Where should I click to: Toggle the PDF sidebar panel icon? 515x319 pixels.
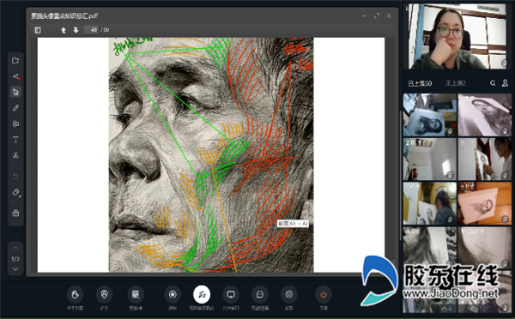point(38,30)
